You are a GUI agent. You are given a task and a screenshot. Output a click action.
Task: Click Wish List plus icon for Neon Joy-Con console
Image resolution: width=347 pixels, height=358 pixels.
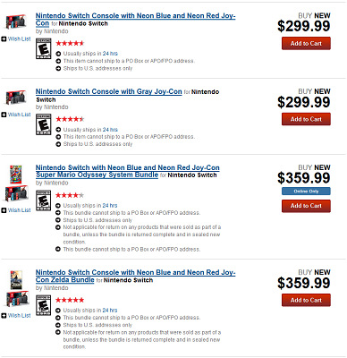coord(4,38)
